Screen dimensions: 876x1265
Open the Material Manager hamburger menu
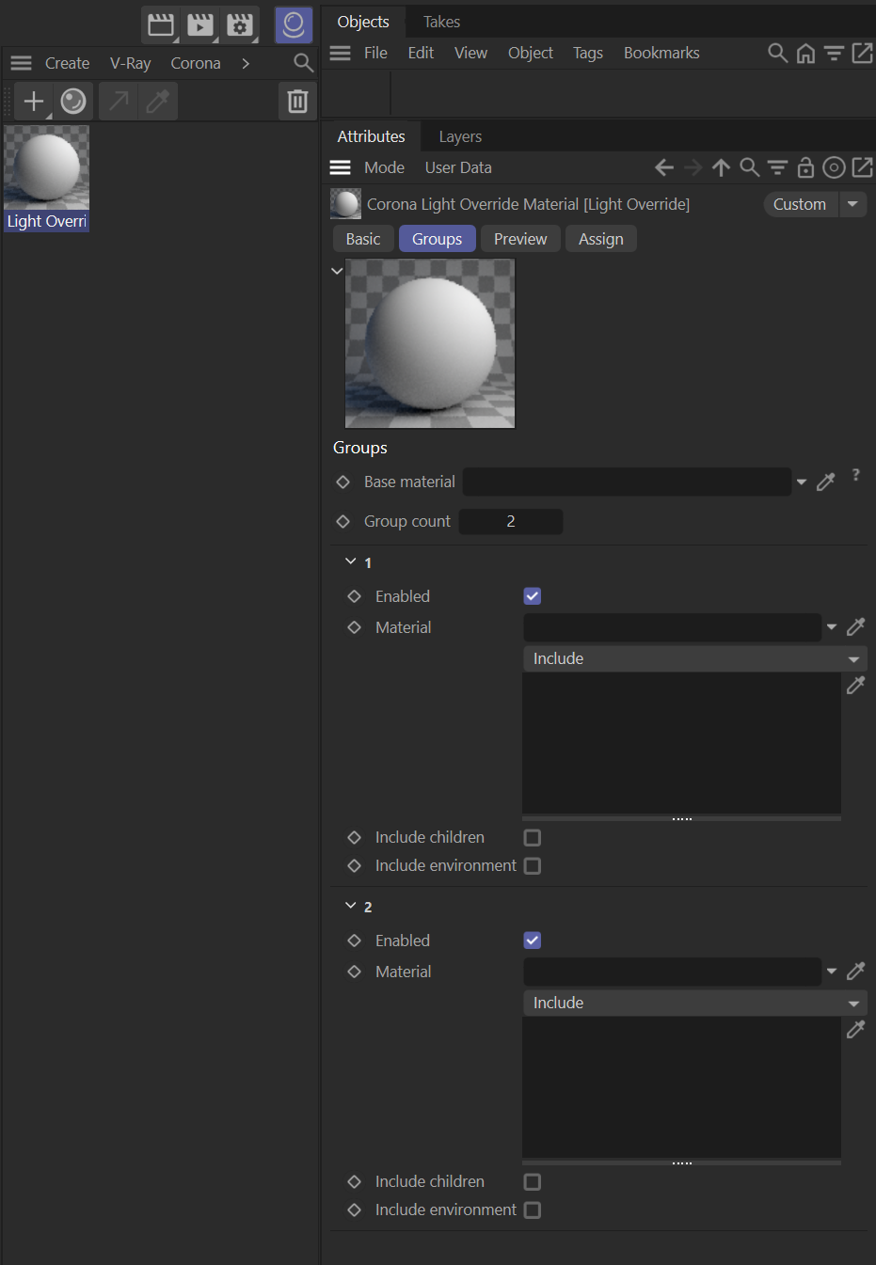coord(21,63)
